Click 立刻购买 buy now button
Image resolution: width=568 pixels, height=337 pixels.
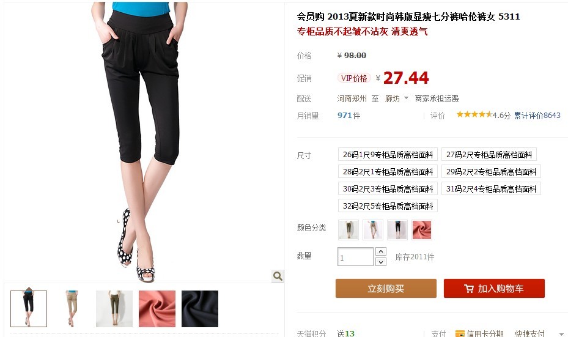click(x=386, y=289)
